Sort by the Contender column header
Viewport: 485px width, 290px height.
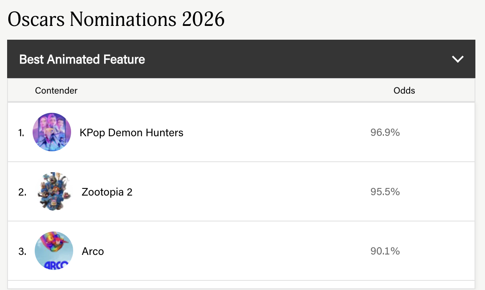click(56, 90)
